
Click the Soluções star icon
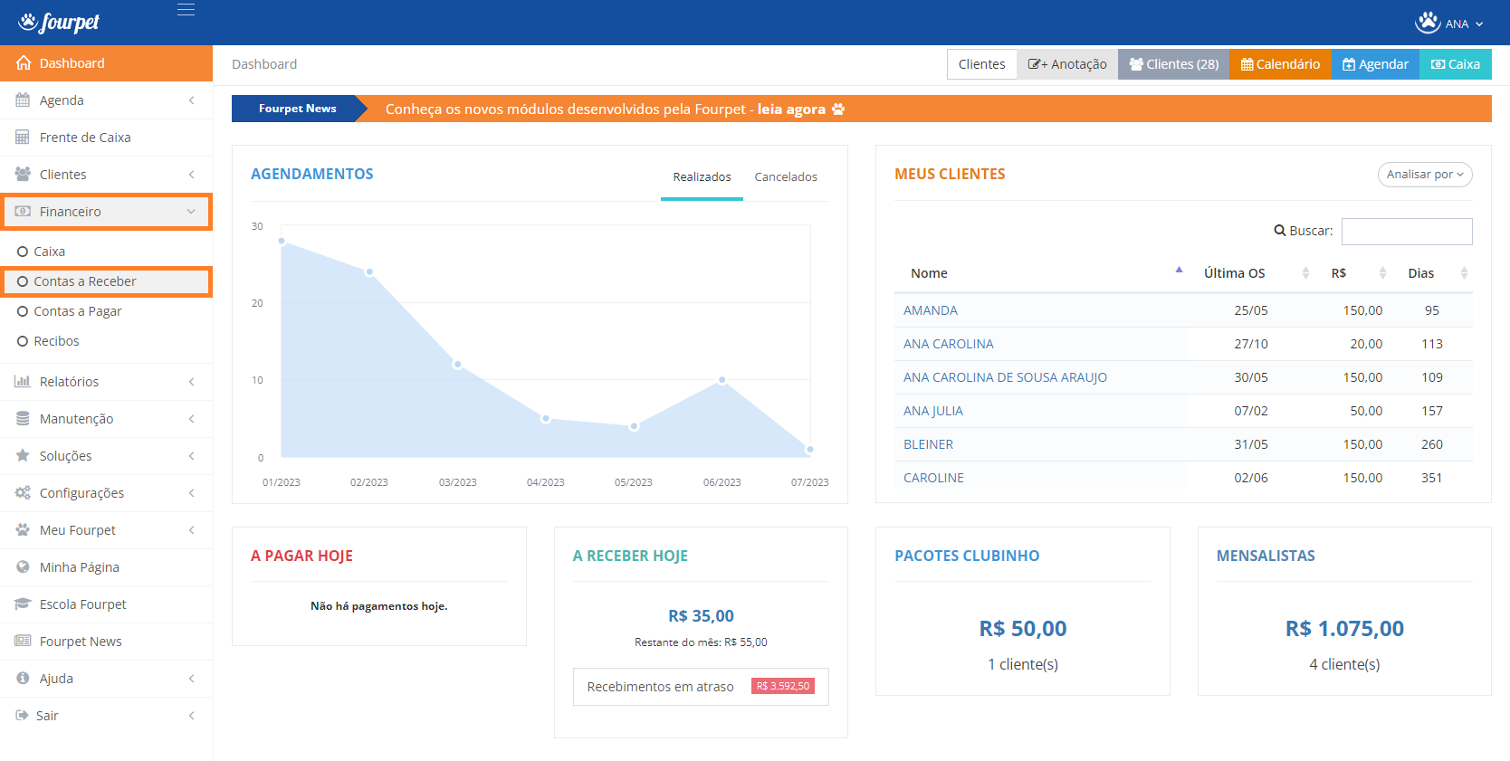[23, 456]
